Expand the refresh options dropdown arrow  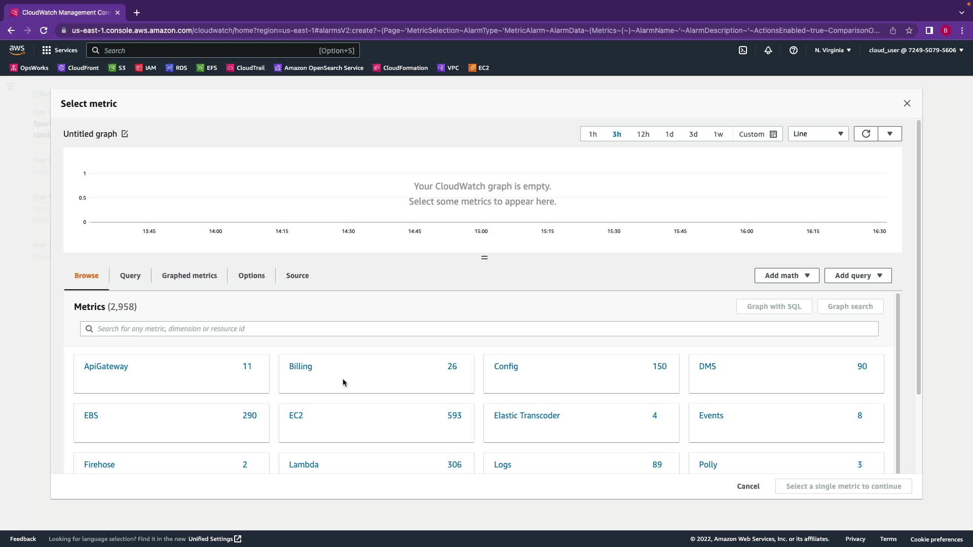pos(890,134)
